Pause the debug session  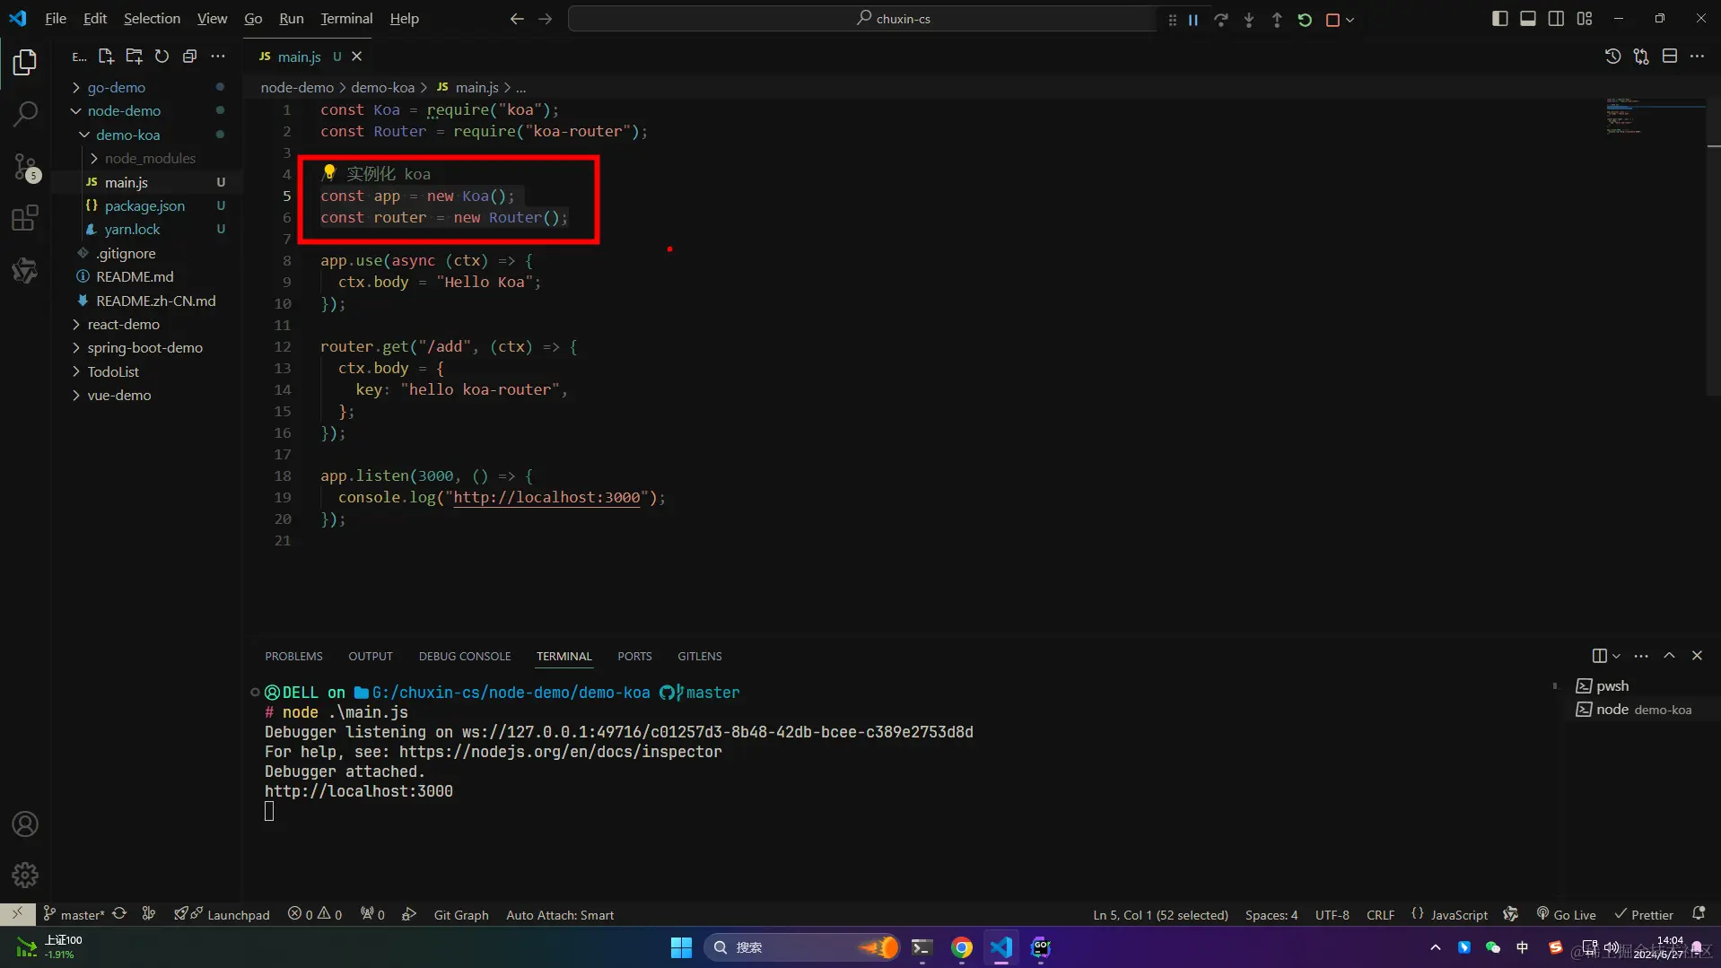click(1193, 19)
